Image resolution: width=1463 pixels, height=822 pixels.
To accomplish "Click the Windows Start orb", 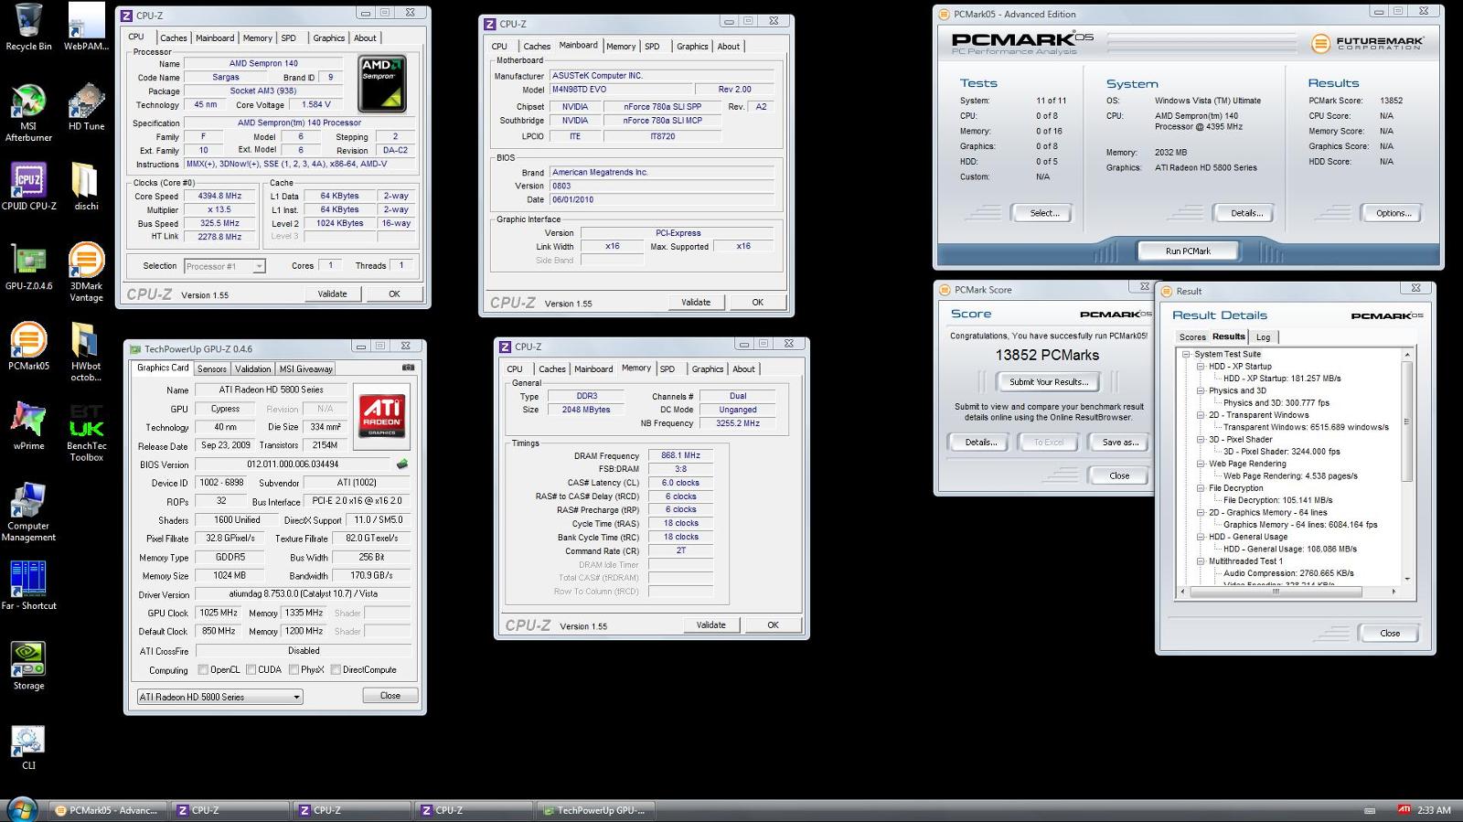I will pyautogui.click(x=20, y=809).
